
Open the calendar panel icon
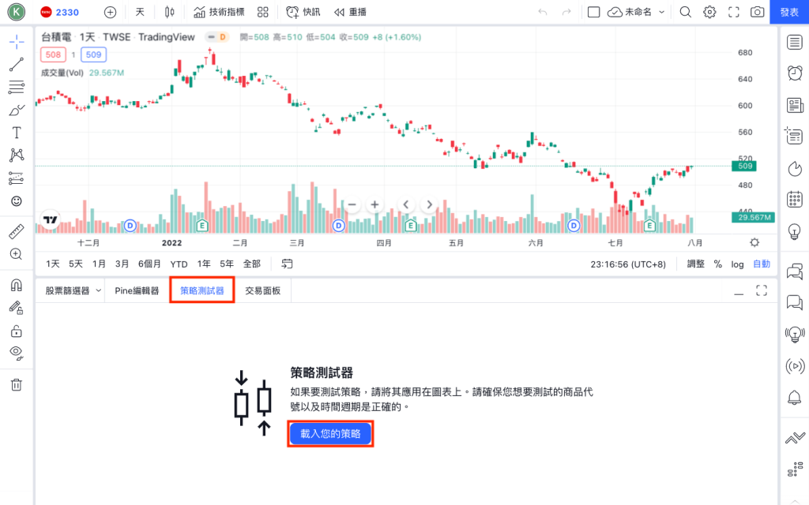795,199
